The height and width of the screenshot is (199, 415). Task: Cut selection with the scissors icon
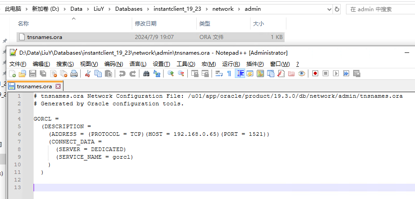87,74
